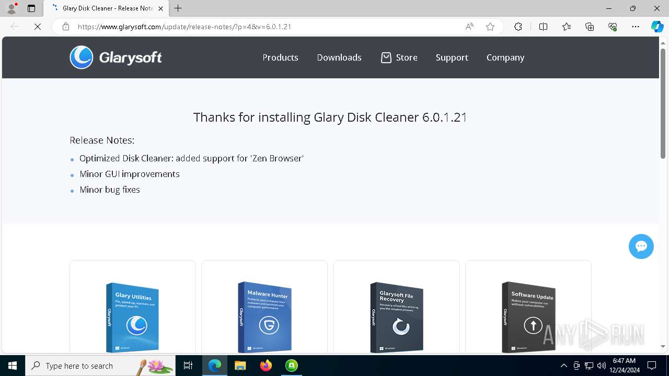Viewport: 669px width, 376px height.
Task: View site information padlock icon
Action: pos(66,27)
